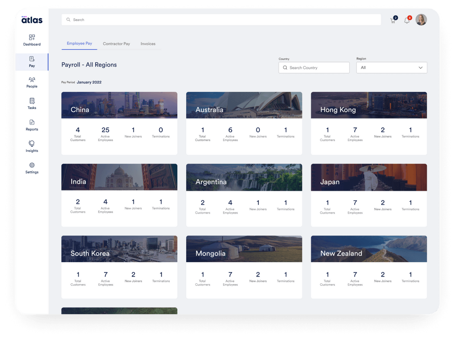Switch to the Employee Pay tab
Image resolution: width=455 pixels, height=339 pixels.
click(79, 43)
